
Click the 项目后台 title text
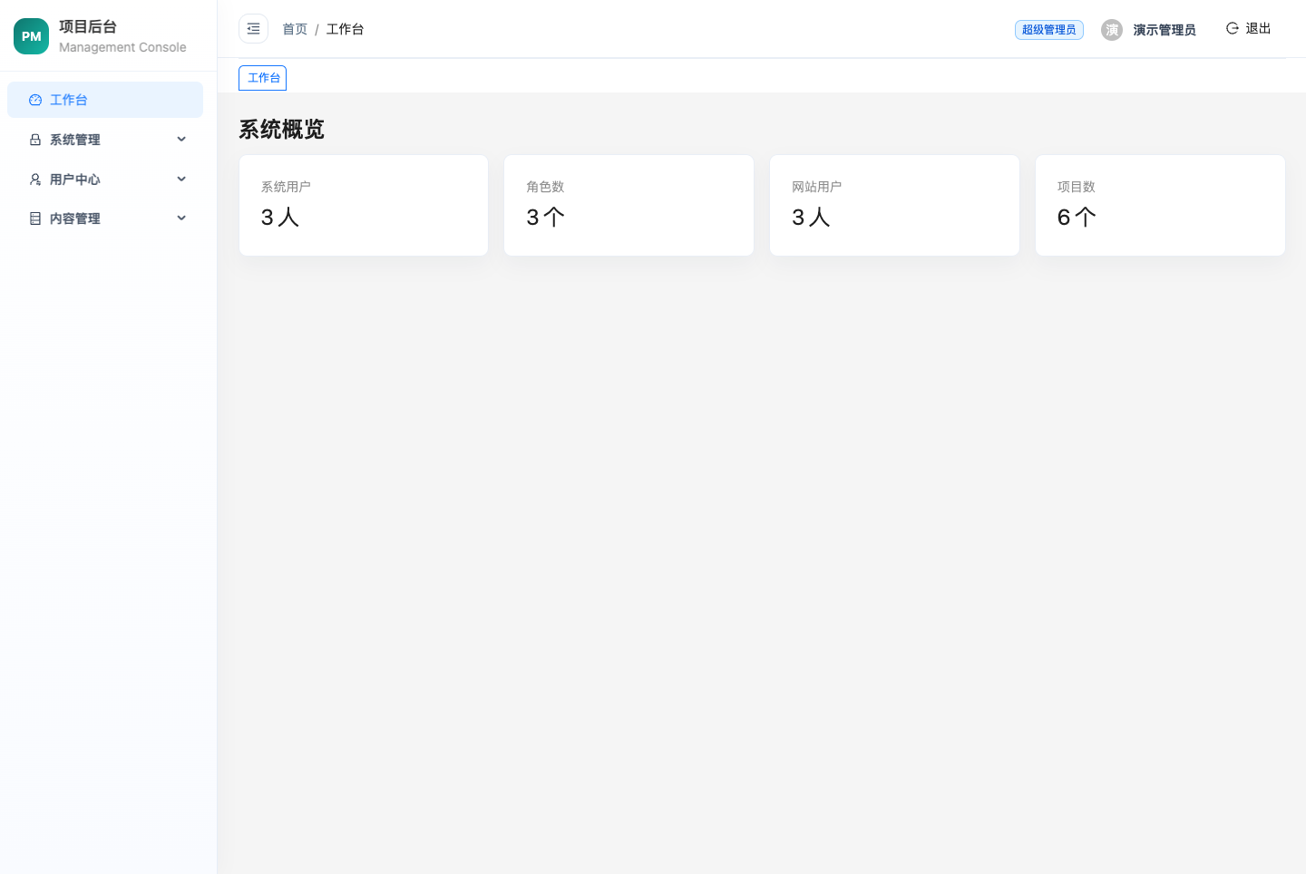88,27
